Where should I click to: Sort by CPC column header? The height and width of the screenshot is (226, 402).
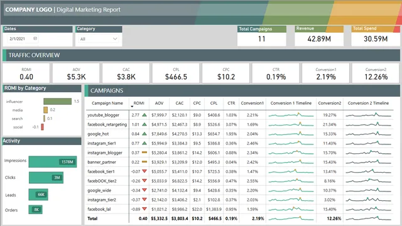[x=197, y=103]
